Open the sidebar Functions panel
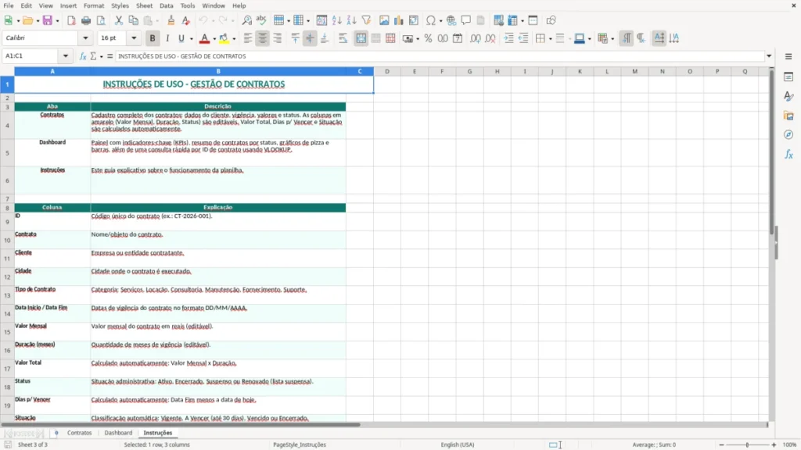The width and height of the screenshot is (801, 450). (x=788, y=154)
